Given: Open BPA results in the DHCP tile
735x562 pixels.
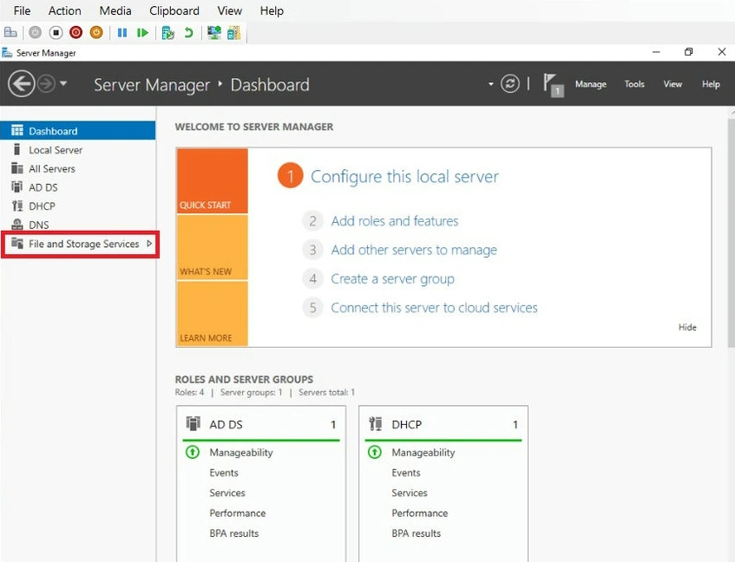Looking at the screenshot, I should point(417,533).
